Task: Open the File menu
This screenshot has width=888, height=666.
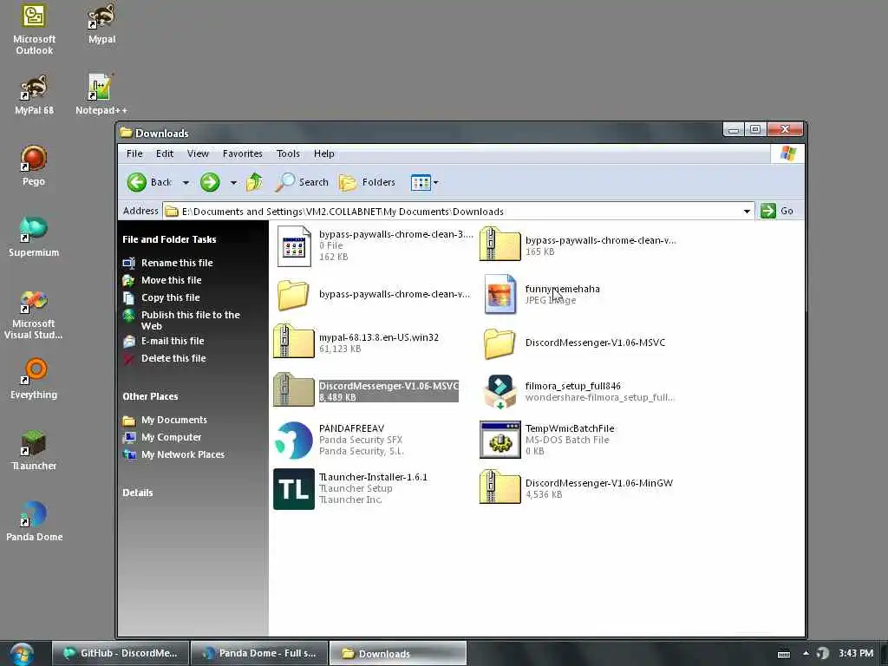Action: point(134,153)
